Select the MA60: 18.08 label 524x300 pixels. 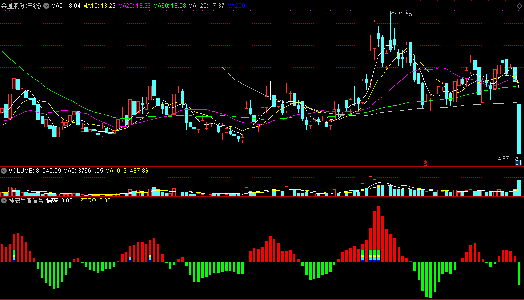[169, 6]
